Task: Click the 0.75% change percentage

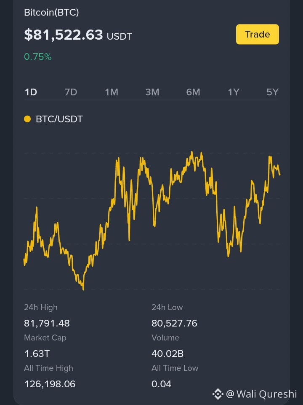Action: (x=38, y=57)
